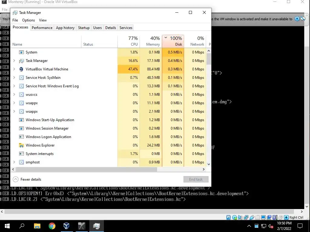
Task: Click the CPU virtualization V icon in status bar
Action: [274, 217]
